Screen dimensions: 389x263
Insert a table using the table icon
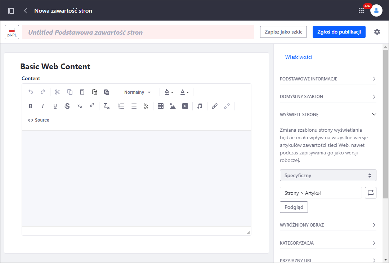click(161, 106)
